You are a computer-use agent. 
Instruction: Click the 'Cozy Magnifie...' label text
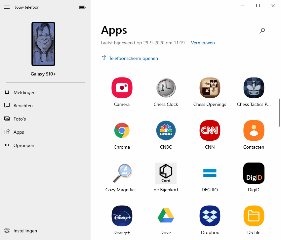(x=122, y=190)
